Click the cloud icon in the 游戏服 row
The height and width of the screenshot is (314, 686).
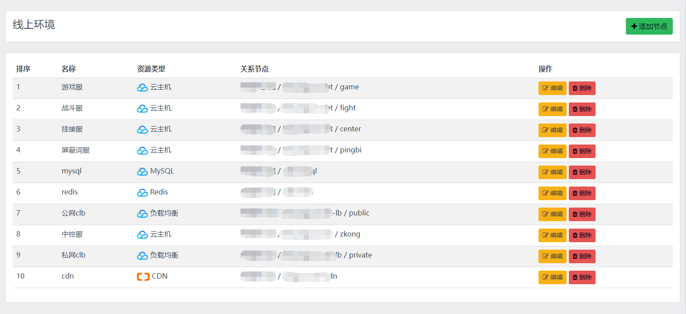pos(142,88)
